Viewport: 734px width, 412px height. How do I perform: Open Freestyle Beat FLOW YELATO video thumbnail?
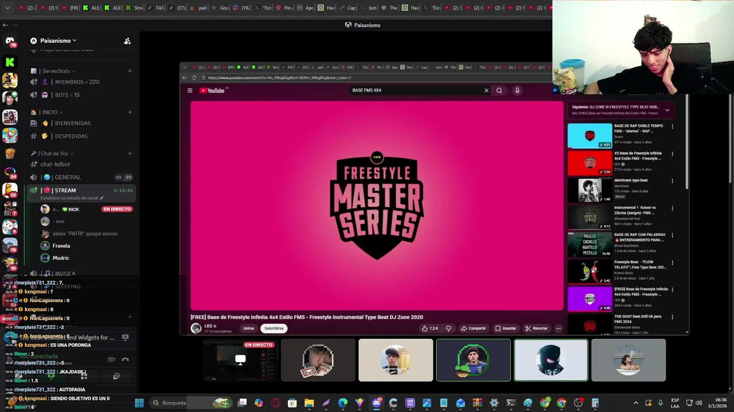[x=590, y=272]
